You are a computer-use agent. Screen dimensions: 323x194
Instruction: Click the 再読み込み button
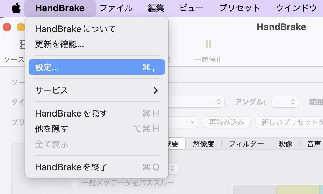click(227, 122)
